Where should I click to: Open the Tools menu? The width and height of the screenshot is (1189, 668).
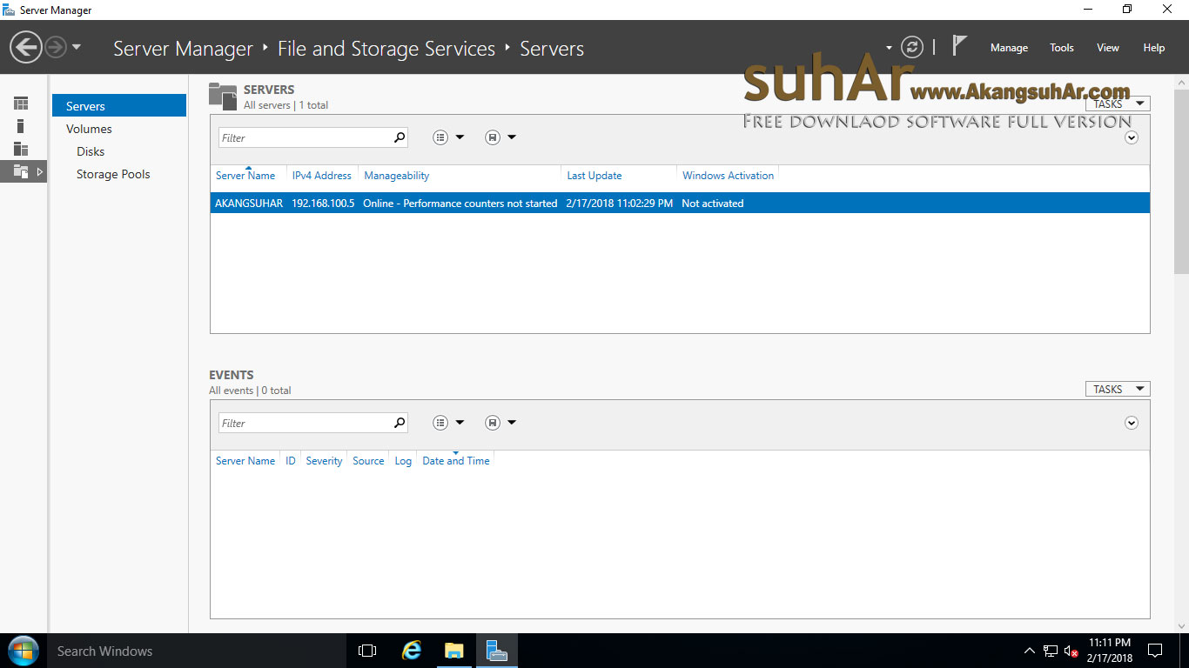click(x=1062, y=48)
